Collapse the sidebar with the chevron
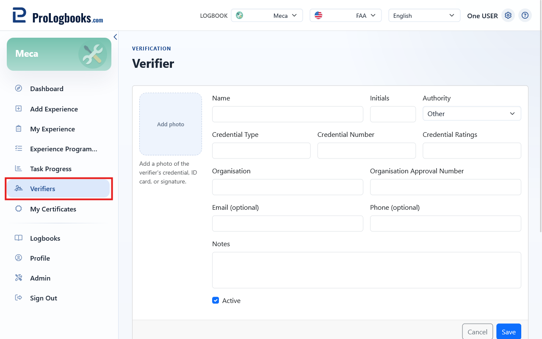Viewport: 542px width, 339px height. 115,37
